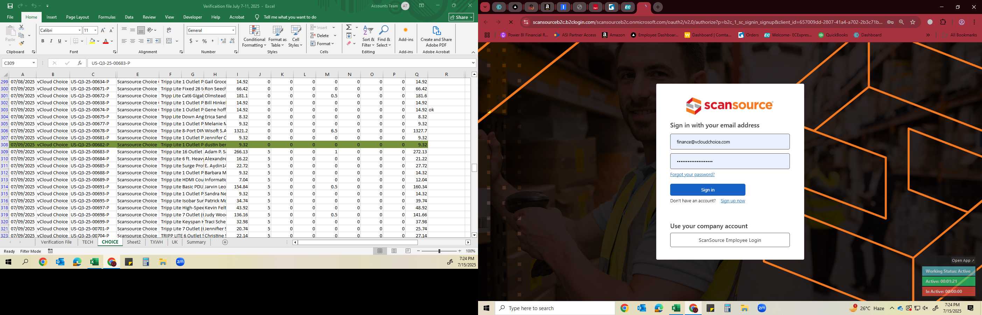Open the General number format dropdown
This screenshot has height=315, width=982.
[x=233, y=30]
